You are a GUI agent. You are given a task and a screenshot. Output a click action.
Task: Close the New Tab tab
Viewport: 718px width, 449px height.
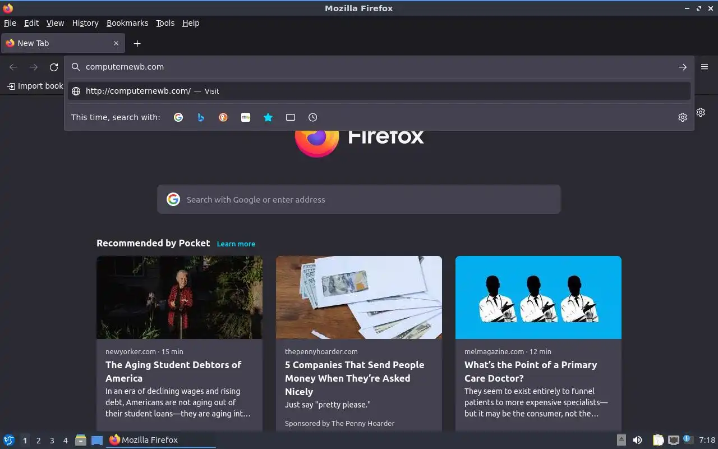pos(116,43)
